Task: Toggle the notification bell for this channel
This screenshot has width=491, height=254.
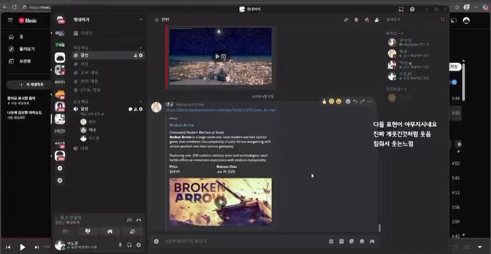Action: coord(356,20)
